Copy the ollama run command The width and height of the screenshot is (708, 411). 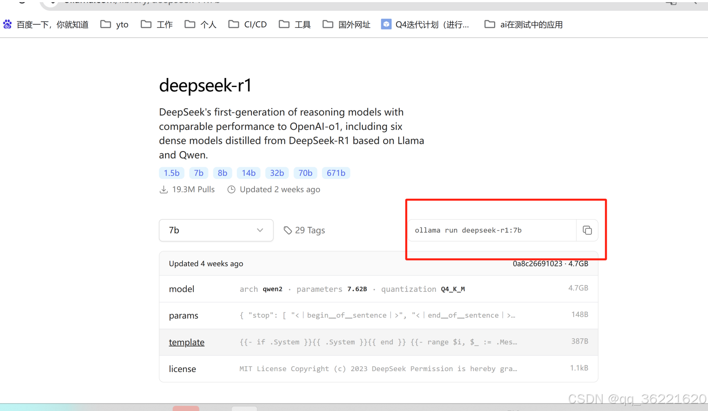coord(587,230)
